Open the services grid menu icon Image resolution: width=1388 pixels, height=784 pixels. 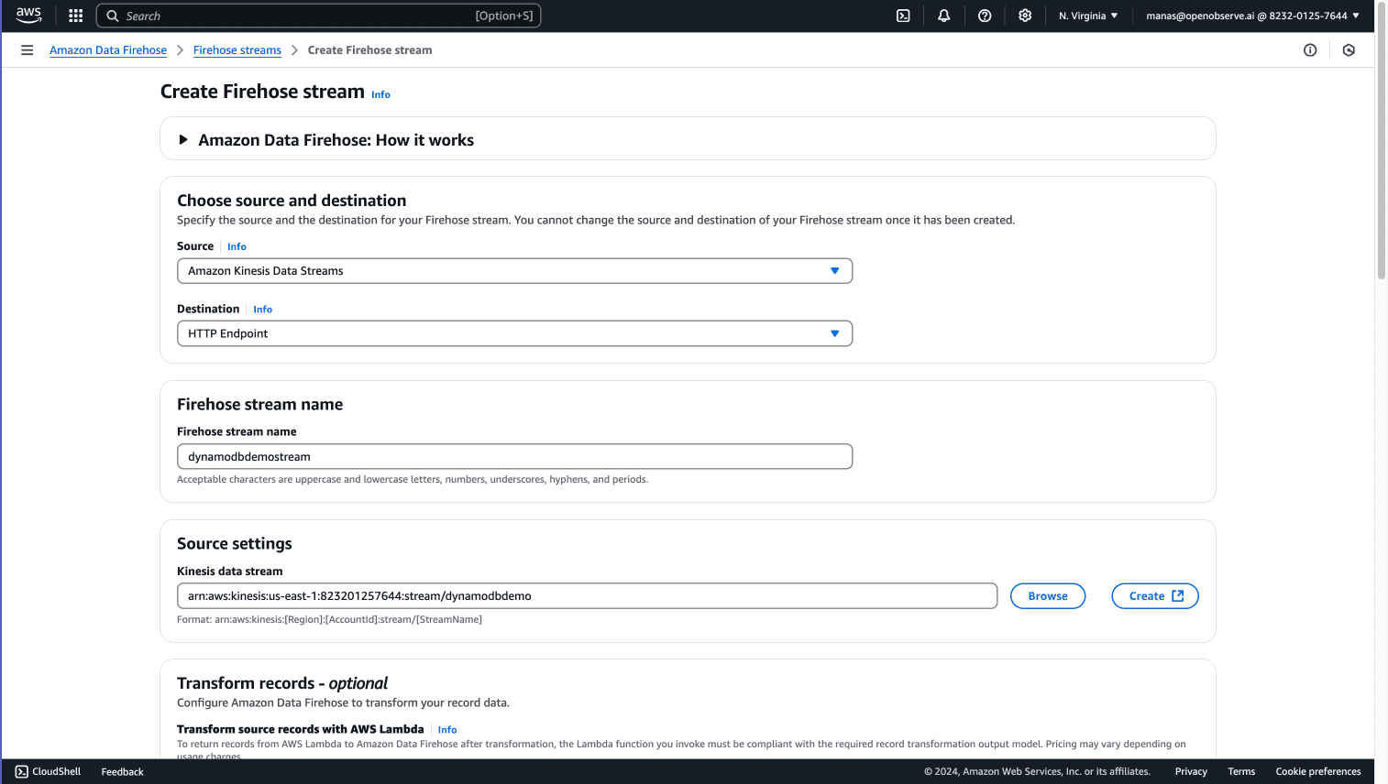coord(76,16)
